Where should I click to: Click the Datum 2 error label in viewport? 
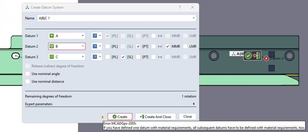(277, 58)
